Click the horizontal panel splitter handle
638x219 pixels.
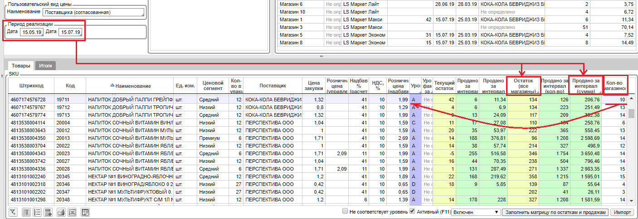pos(321,56)
